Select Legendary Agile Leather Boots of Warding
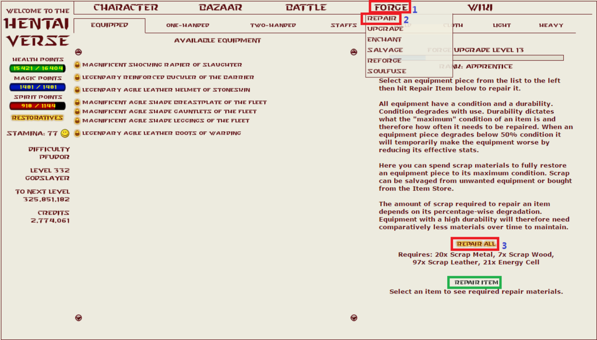Image resolution: width=597 pixels, height=340 pixels. click(161, 133)
